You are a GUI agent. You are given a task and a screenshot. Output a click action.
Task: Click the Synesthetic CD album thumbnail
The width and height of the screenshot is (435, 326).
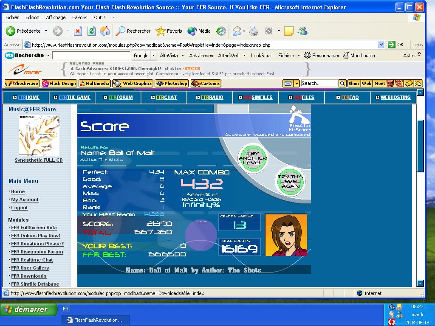[x=39, y=135]
